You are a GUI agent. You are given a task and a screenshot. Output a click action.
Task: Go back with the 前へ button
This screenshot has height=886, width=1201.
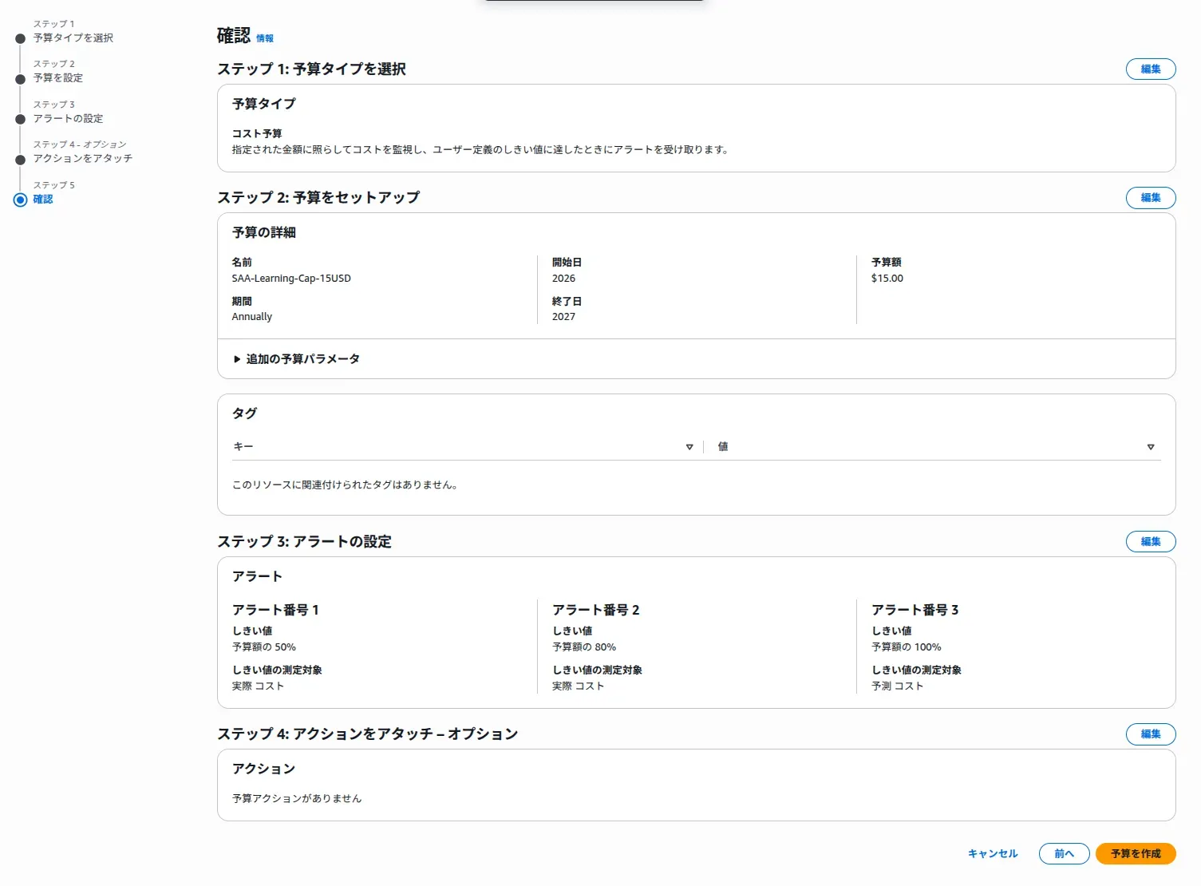click(1064, 854)
